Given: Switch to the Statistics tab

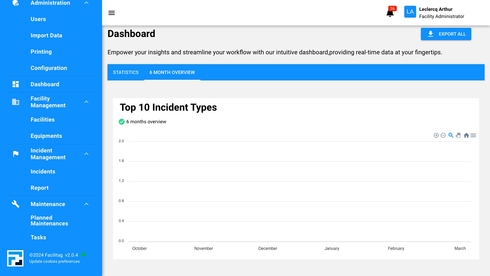Looking at the screenshot, I should [126, 72].
